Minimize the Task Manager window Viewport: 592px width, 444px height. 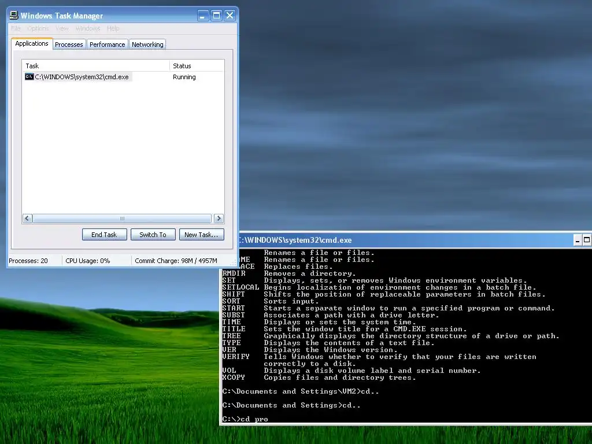[x=203, y=16]
